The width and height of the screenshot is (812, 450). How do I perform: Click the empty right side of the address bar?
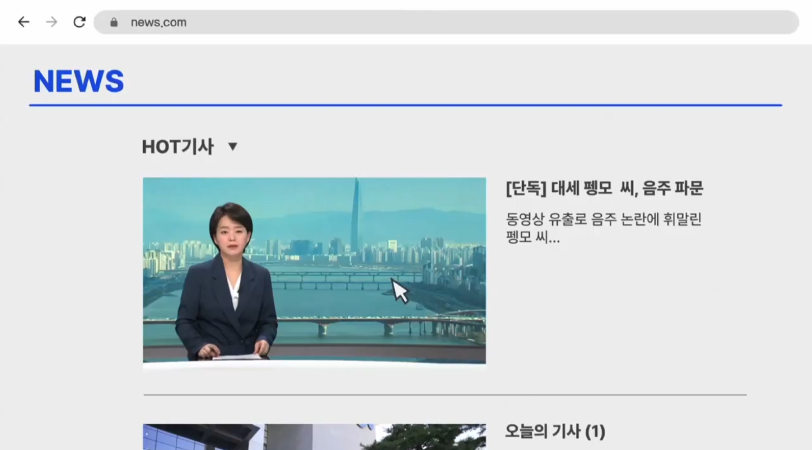553,23
